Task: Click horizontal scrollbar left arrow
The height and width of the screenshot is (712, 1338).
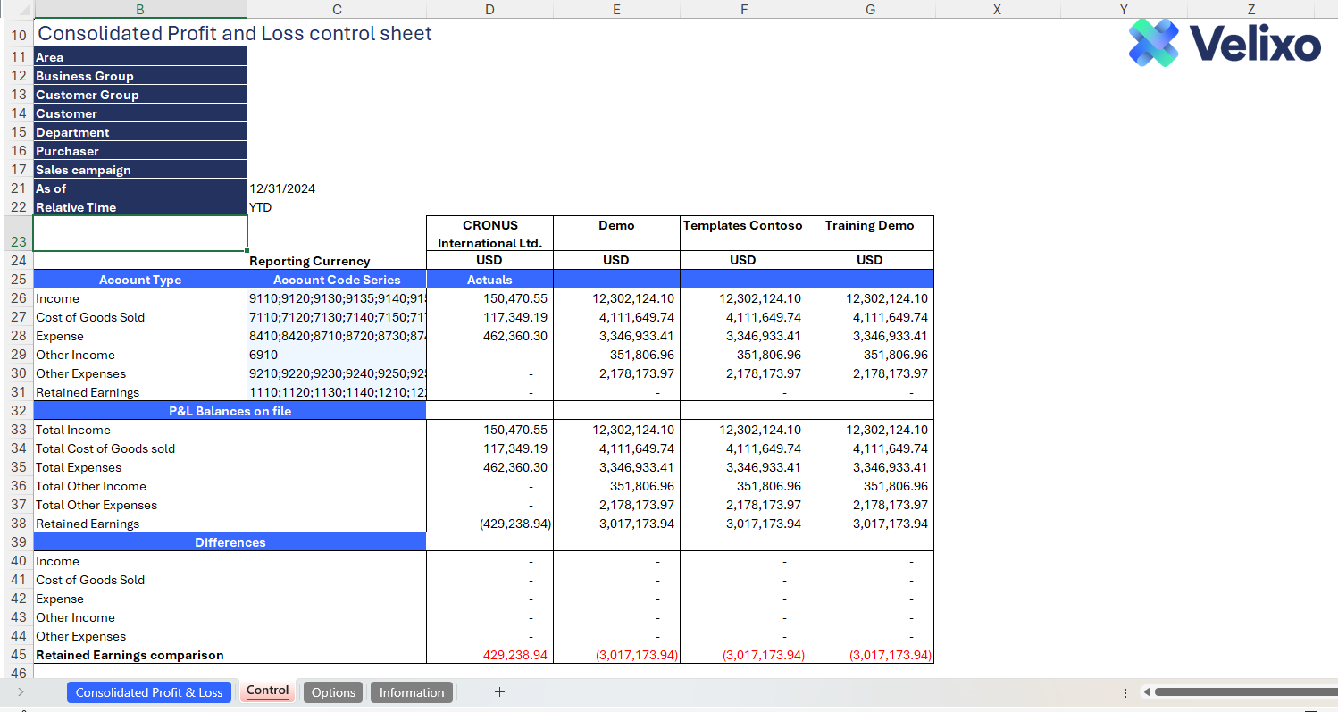Action: tap(1147, 692)
